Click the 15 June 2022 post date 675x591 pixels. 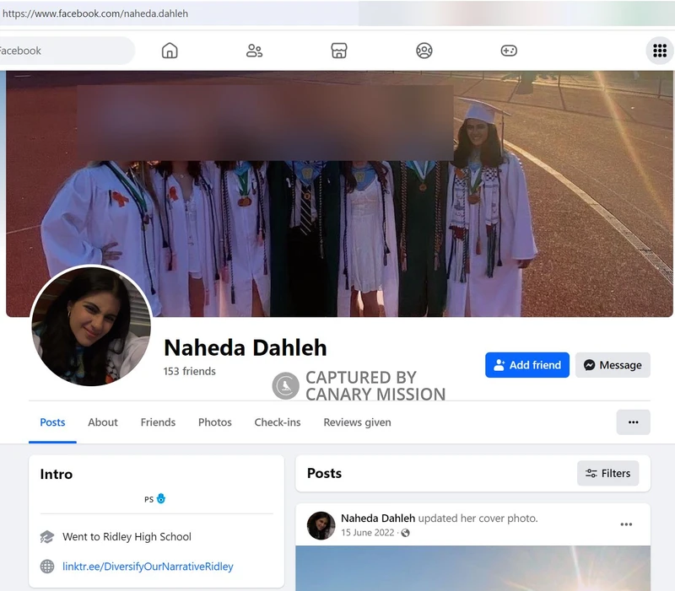tap(368, 533)
